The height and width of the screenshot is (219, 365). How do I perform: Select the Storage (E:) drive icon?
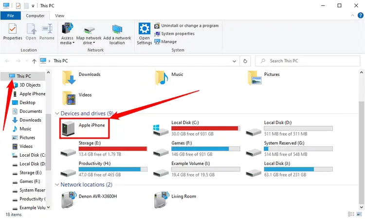[x=68, y=152]
